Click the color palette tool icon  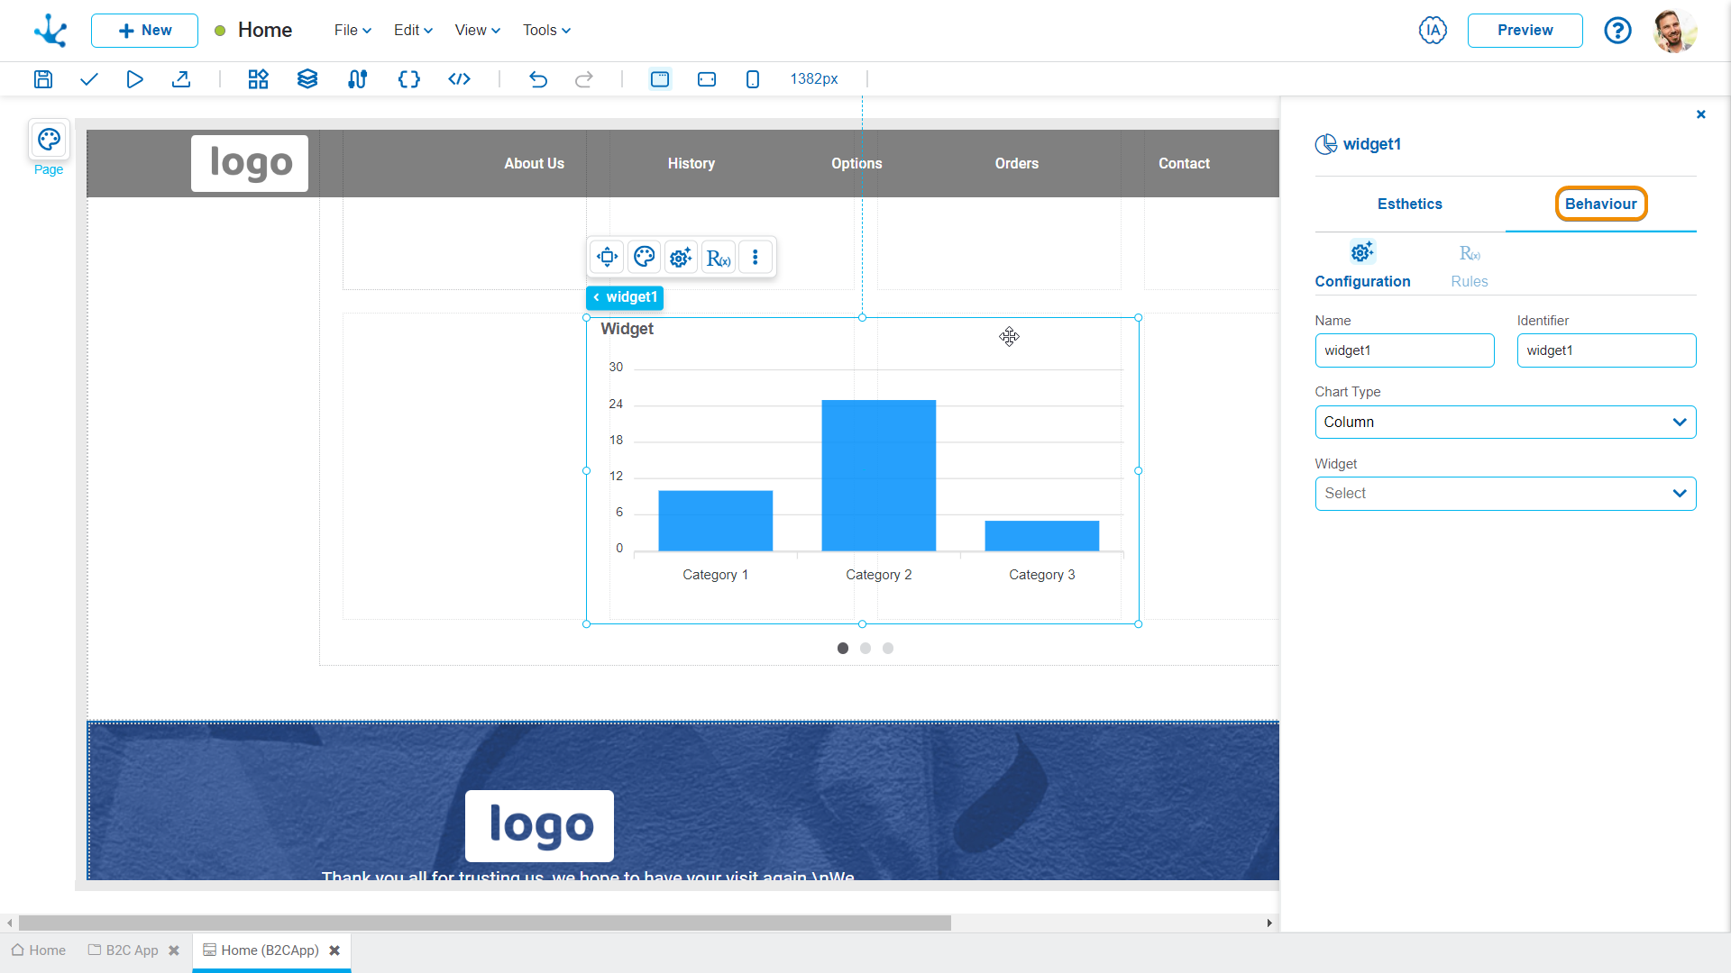click(x=643, y=257)
